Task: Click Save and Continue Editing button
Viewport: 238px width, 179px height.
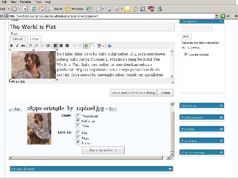Action: coord(133,93)
